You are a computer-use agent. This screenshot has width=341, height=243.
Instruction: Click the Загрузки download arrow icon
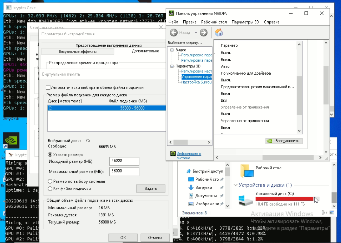click(x=191, y=187)
